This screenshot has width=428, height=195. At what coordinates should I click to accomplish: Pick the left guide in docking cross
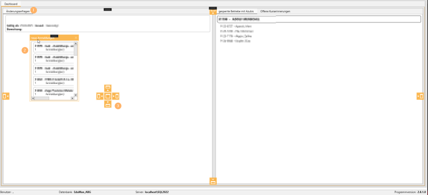point(100,96)
